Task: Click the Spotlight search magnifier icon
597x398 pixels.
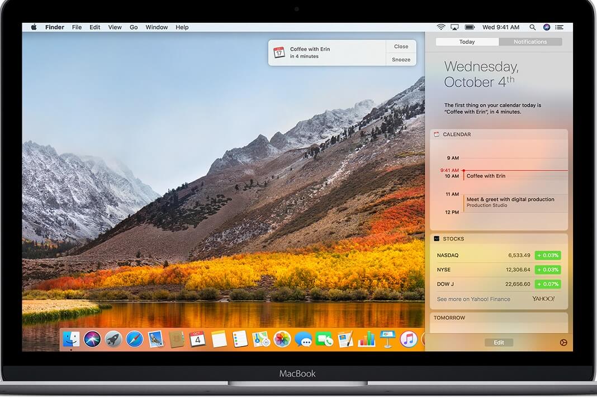Action: (x=532, y=27)
